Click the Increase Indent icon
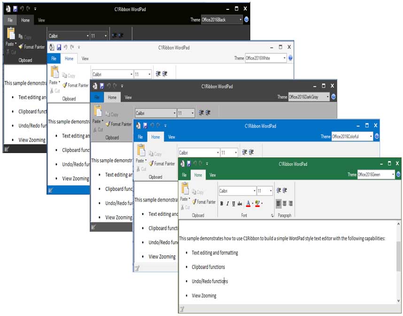This screenshot has height=316, width=403. (x=284, y=190)
